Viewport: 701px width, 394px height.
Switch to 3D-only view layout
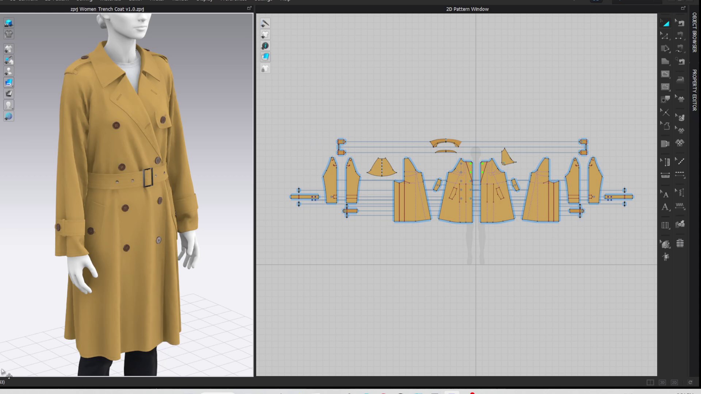tap(662, 382)
